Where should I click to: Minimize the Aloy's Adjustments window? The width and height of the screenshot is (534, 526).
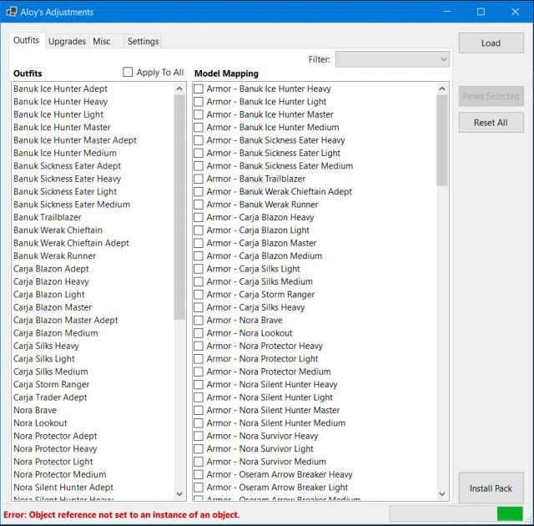447,12
